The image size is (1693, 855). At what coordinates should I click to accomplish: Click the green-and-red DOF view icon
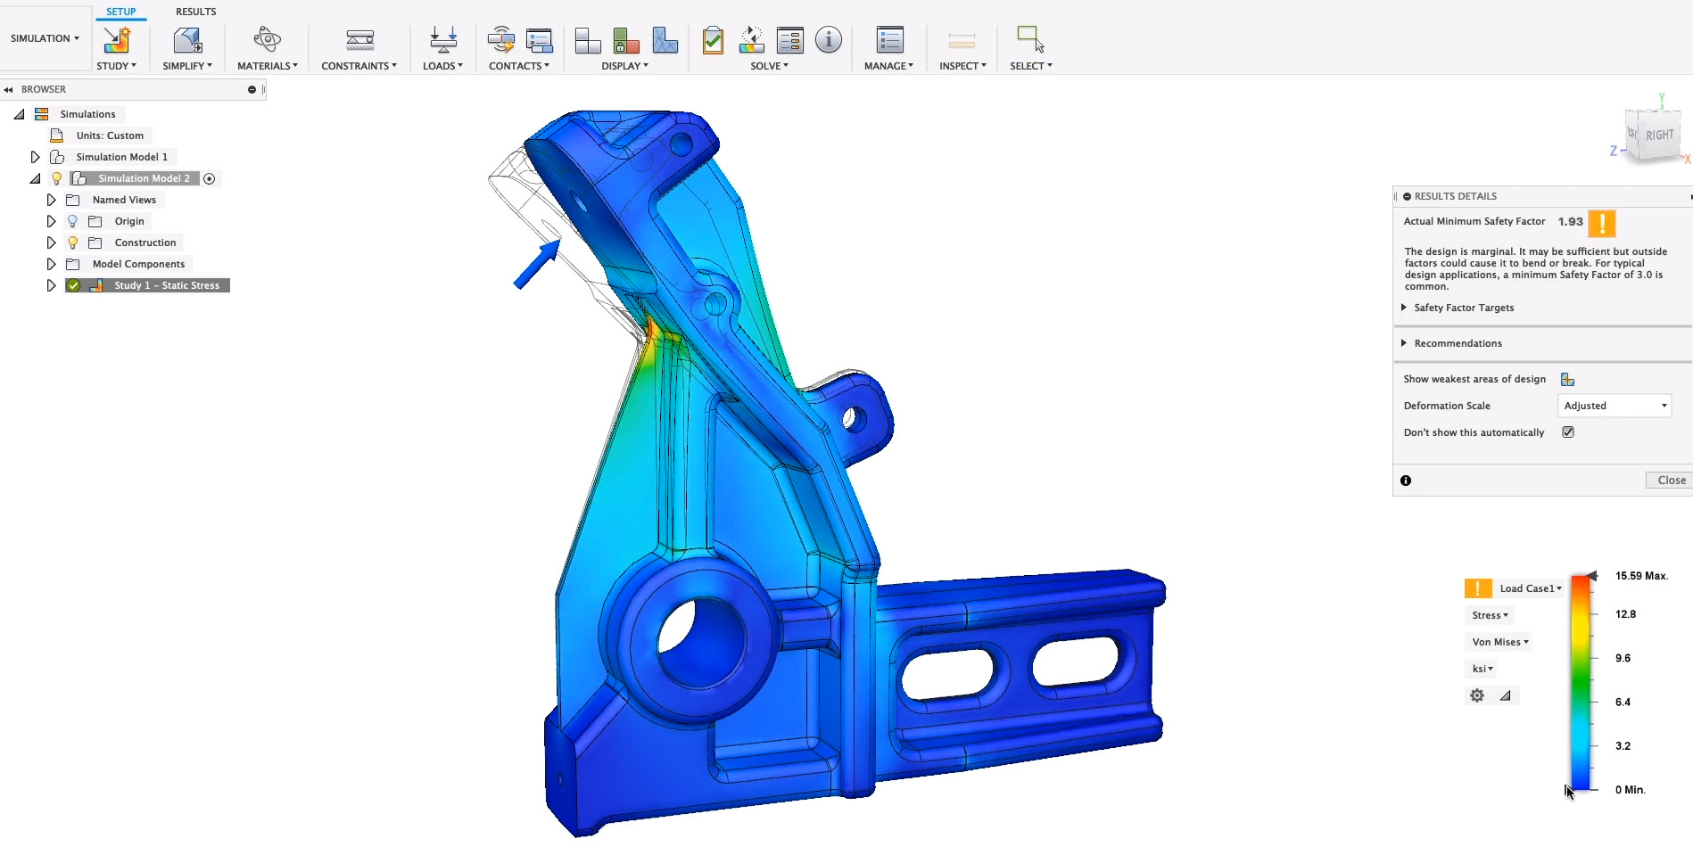(x=626, y=40)
